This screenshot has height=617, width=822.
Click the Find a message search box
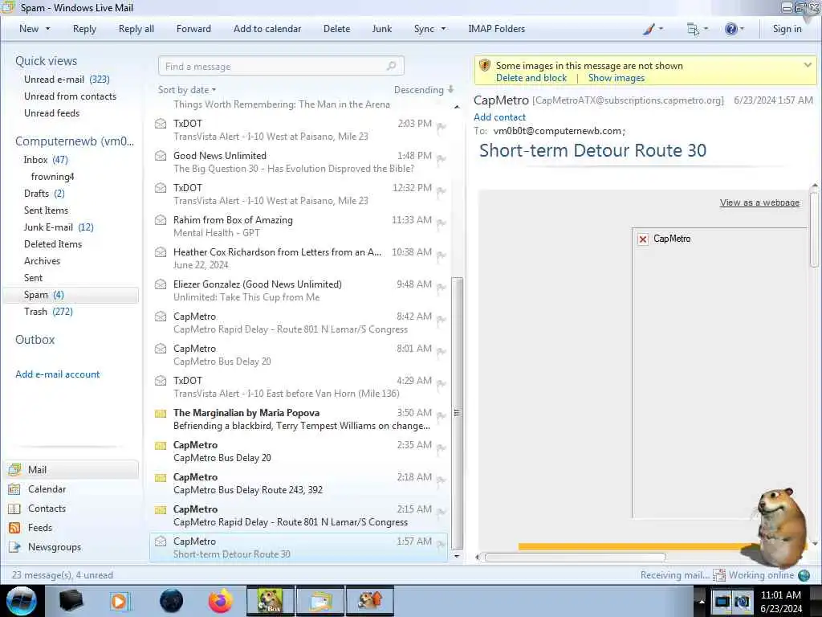pos(281,66)
